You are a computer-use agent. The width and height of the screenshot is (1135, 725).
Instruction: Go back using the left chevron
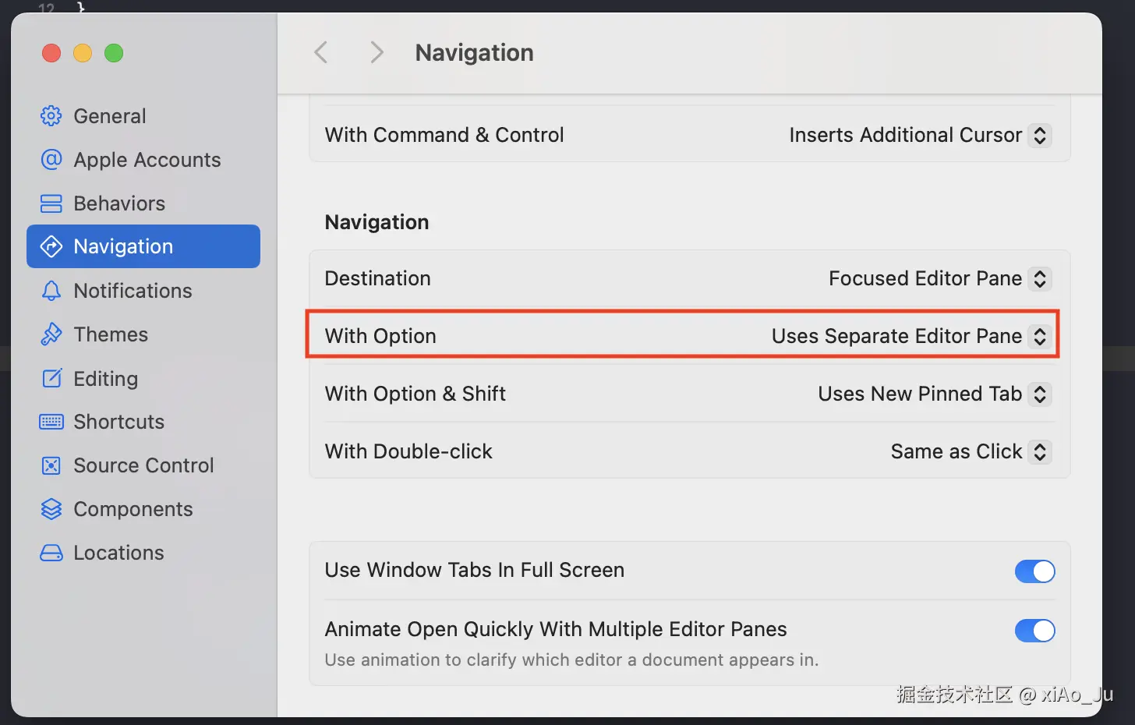(321, 53)
